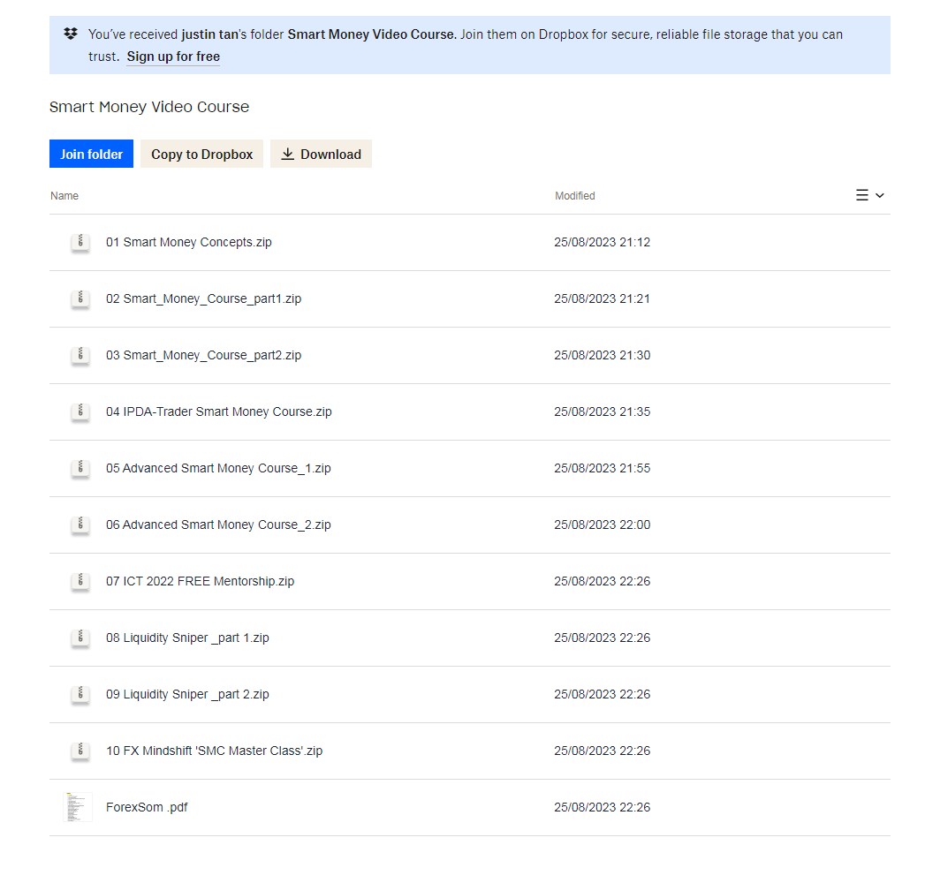
Task: Click zip icon for 09 Liquidity Sniper part 2
Action: (80, 694)
